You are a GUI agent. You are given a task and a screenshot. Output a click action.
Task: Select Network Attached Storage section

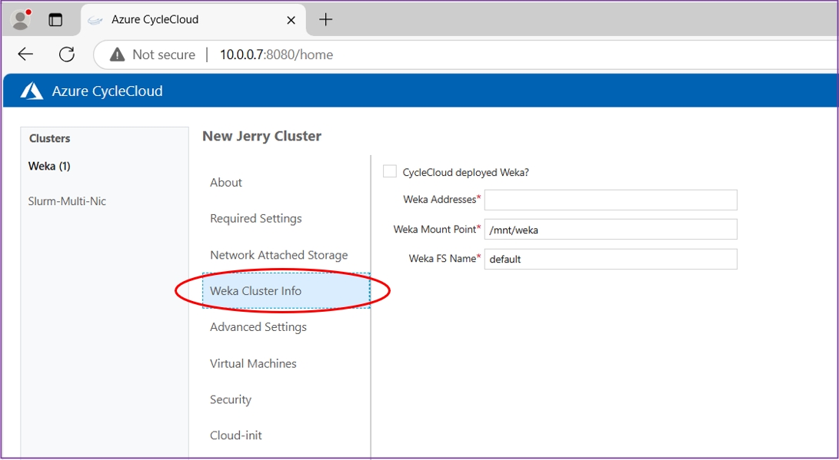(x=278, y=255)
